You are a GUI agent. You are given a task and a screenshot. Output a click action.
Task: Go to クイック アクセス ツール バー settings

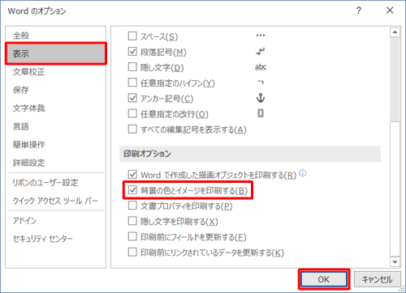pyautogui.click(x=55, y=201)
